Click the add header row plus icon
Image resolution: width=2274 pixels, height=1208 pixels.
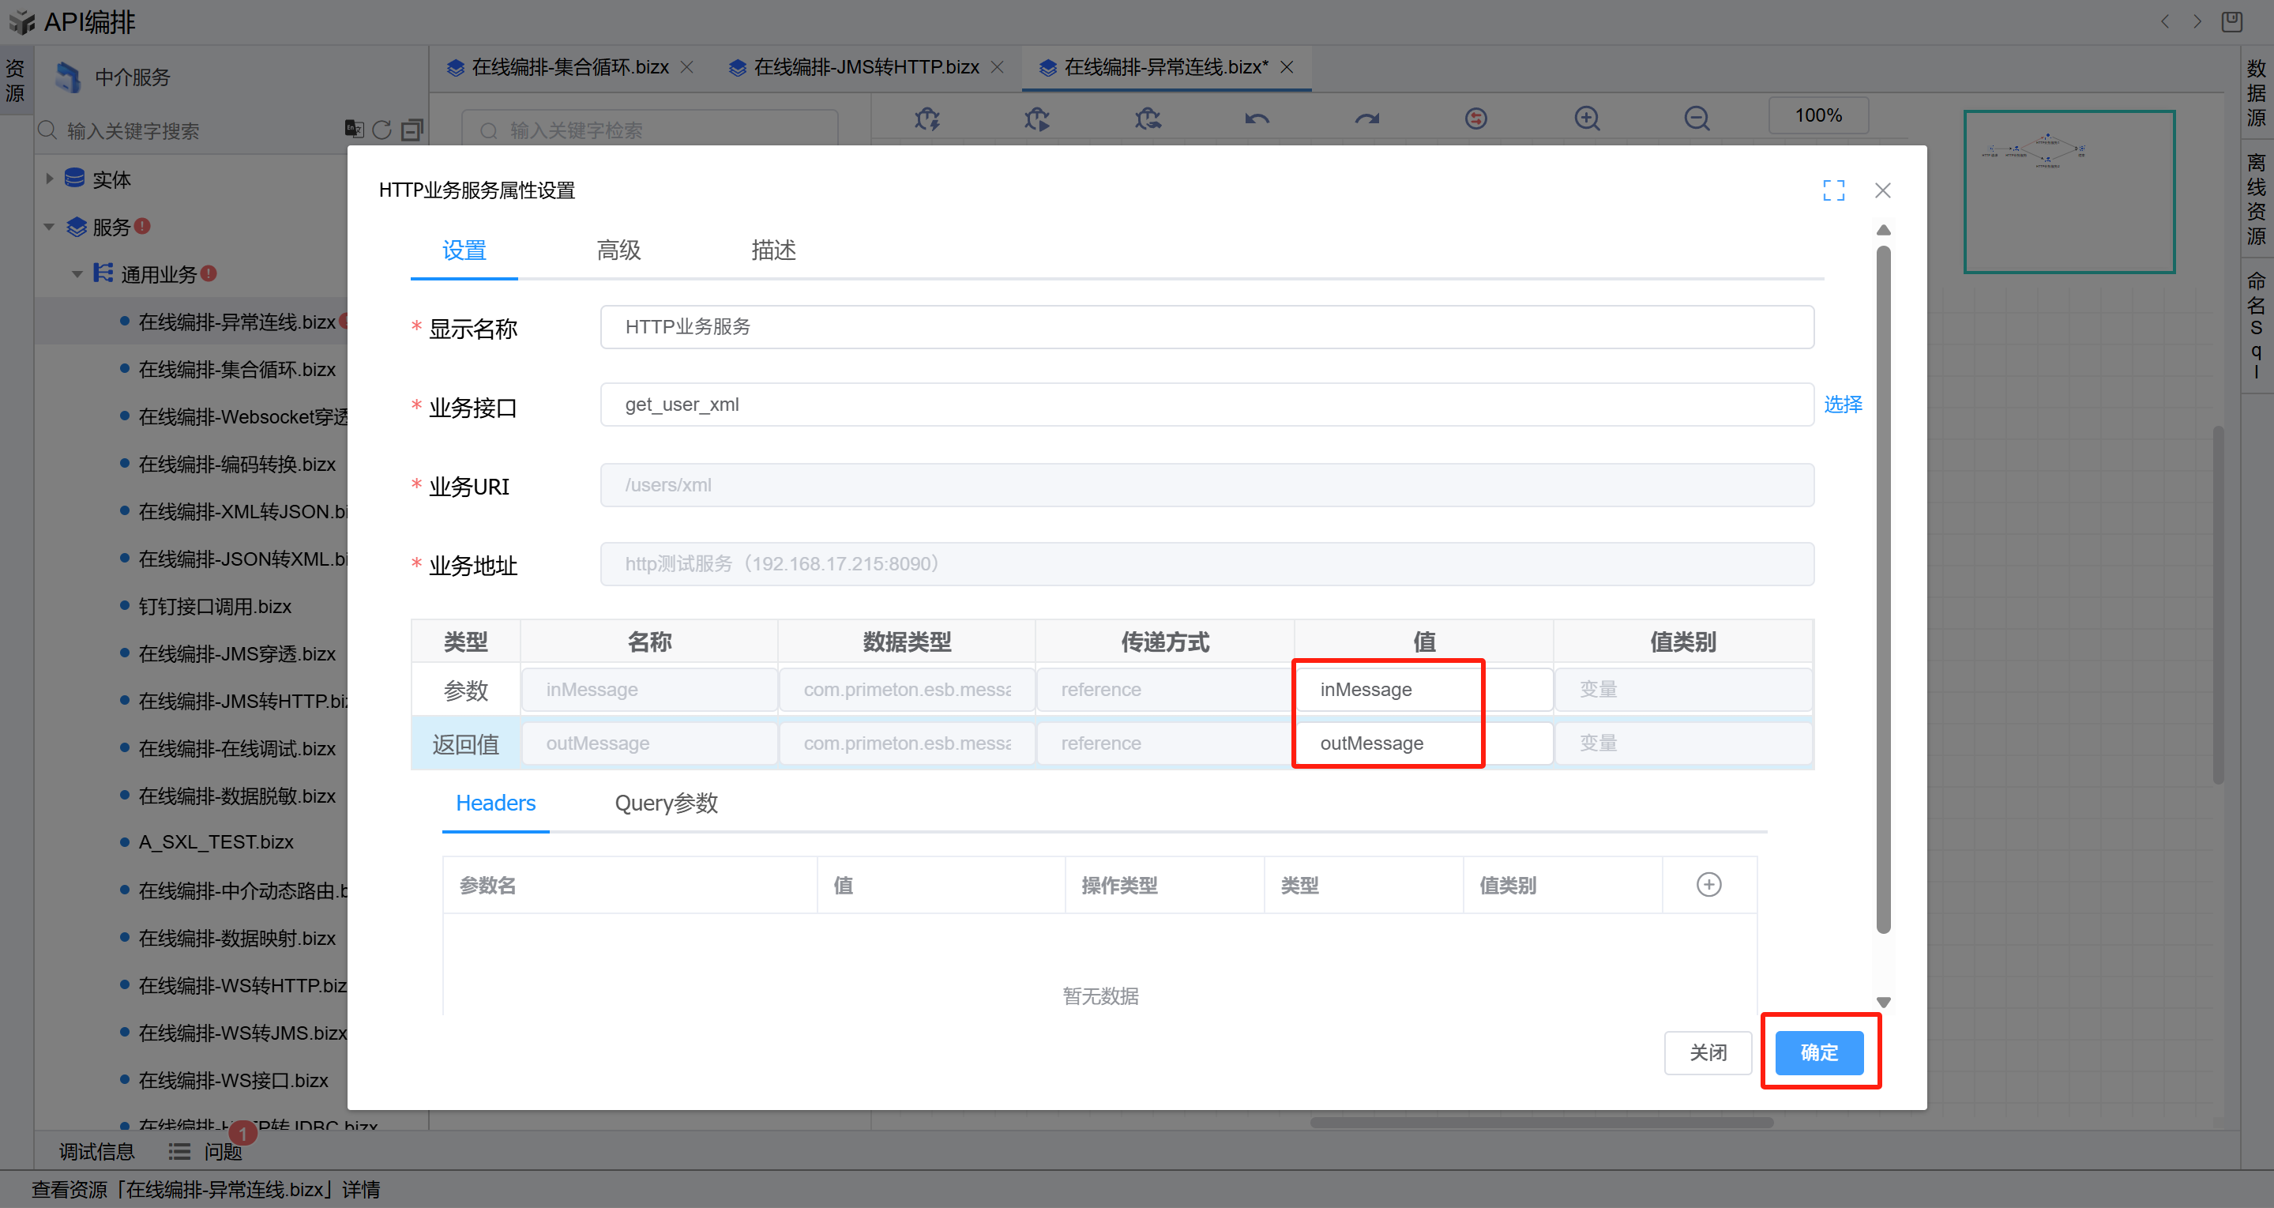pyautogui.click(x=1708, y=885)
